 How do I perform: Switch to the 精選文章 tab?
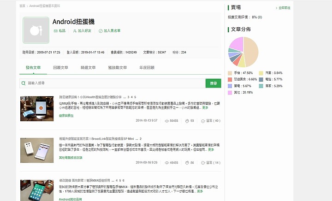coord(88,67)
